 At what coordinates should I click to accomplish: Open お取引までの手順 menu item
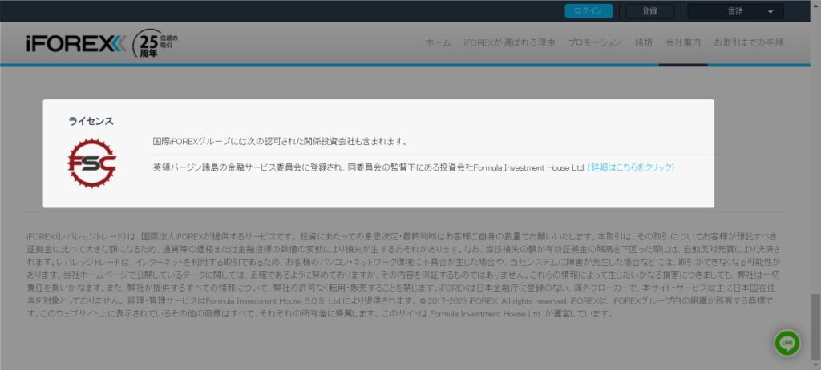[749, 43]
